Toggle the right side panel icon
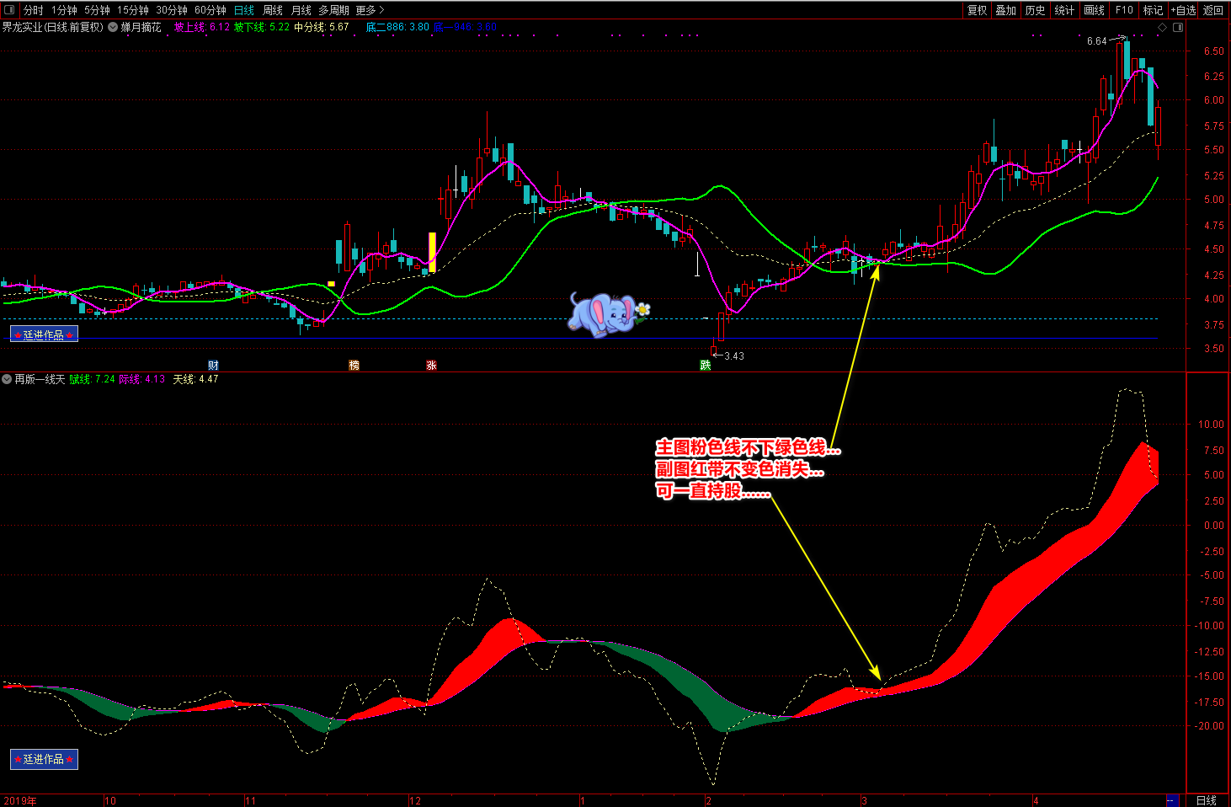This screenshot has height=807, width=1231. (1178, 27)
